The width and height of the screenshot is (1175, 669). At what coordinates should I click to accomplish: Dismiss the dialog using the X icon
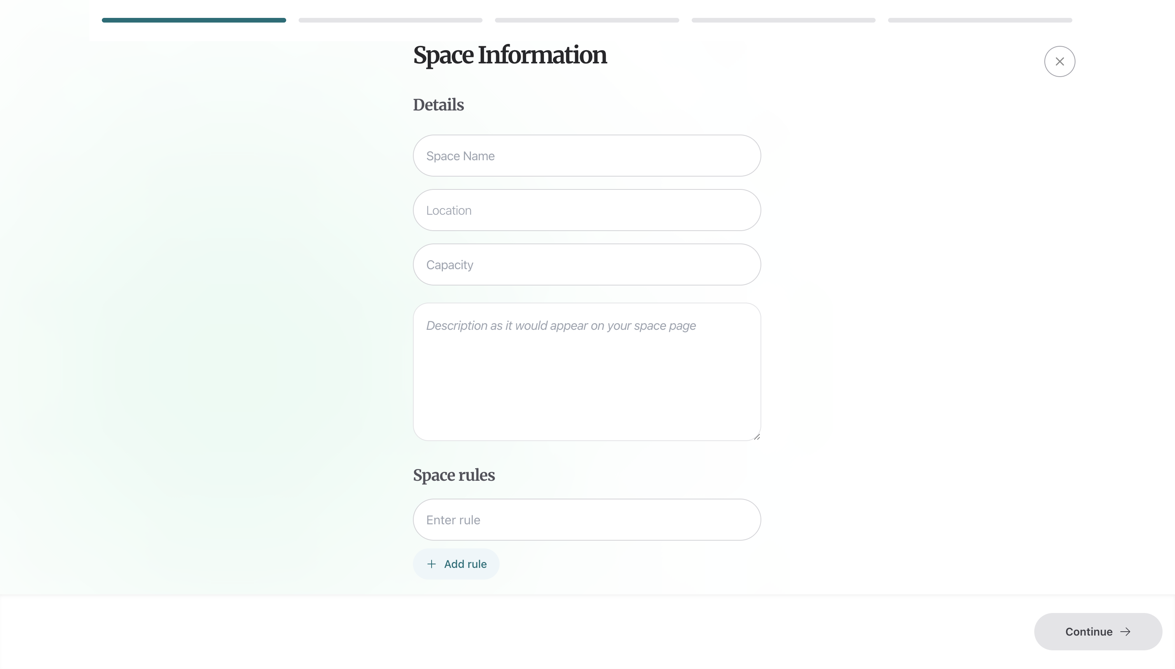(x=1059, y=61)
